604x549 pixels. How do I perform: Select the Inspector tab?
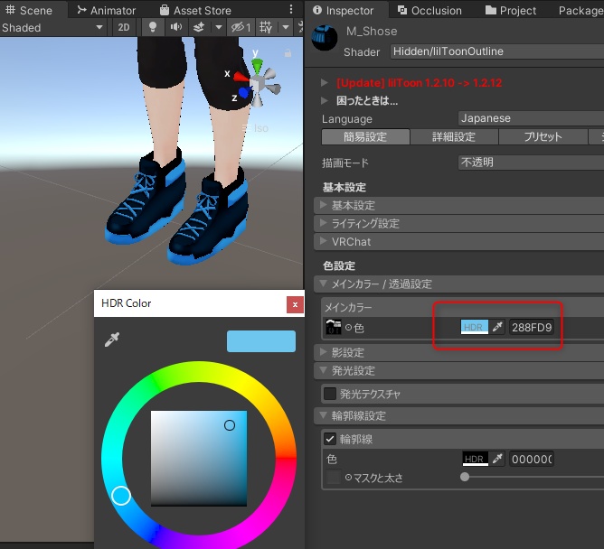click(x=344, y=10)
